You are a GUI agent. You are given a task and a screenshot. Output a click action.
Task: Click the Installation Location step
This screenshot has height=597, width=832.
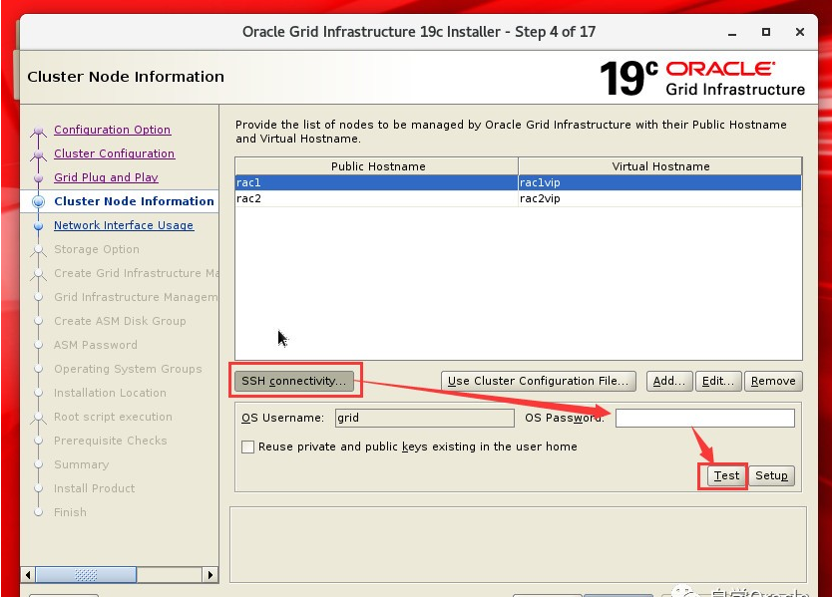click(x=110, y=393)
